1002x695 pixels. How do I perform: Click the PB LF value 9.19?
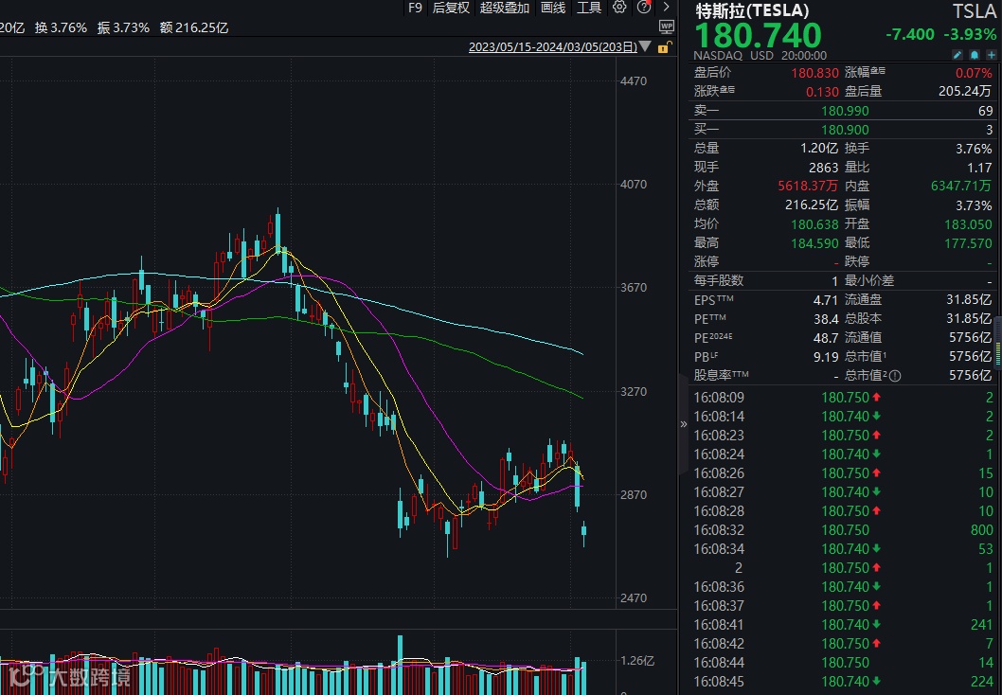coord(826,356)
